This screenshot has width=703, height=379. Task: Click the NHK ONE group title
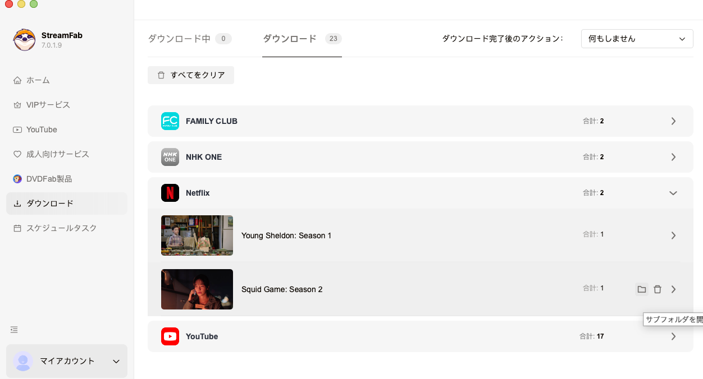pos(204,157)
